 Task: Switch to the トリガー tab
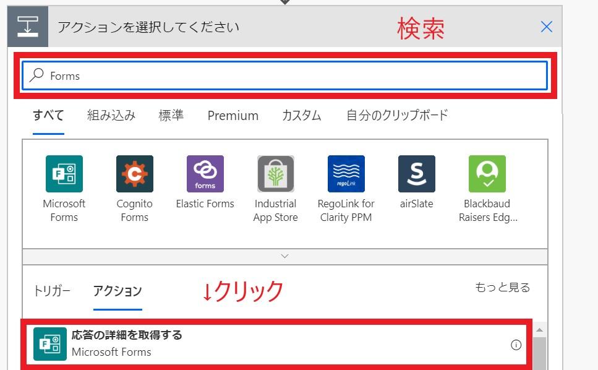(52, 291)
